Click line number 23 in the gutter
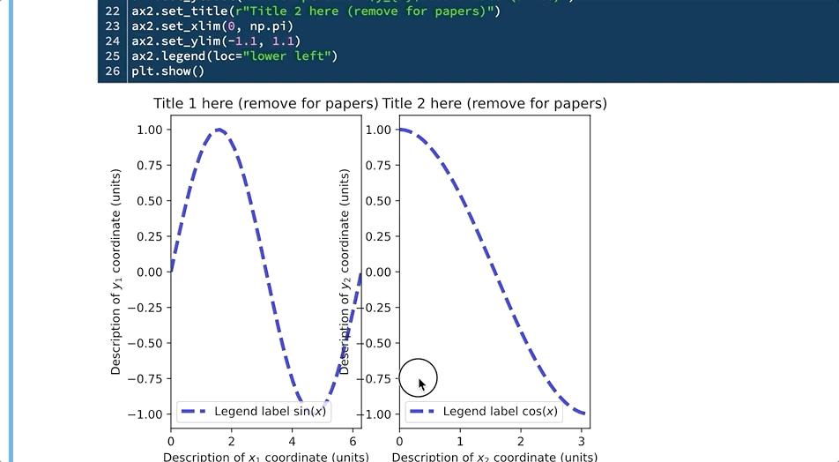 click(113, 26)
